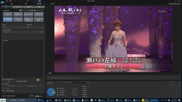
Task: Click the undo arrow icon
Action: tap(30, 1)
